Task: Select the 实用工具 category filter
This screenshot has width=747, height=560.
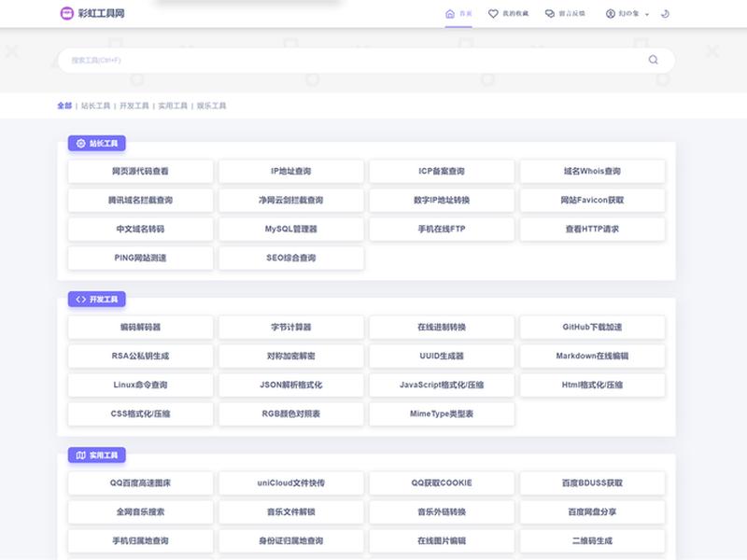Action: point(173,105)
